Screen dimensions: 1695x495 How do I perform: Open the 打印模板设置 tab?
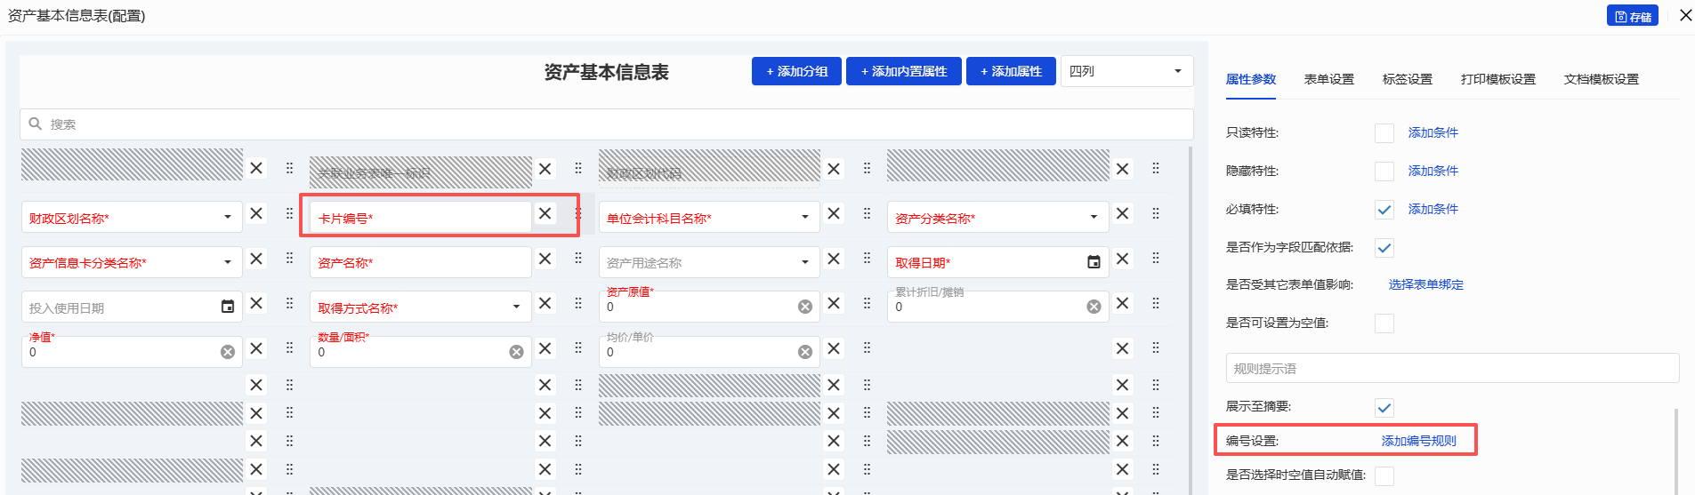pyautogui.click(x=1497, y=79)
